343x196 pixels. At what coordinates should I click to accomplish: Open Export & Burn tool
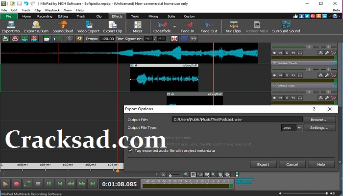[x=36, y=26]
